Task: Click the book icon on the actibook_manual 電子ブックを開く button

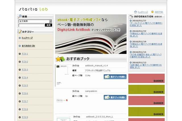Action: click(107, 77)
